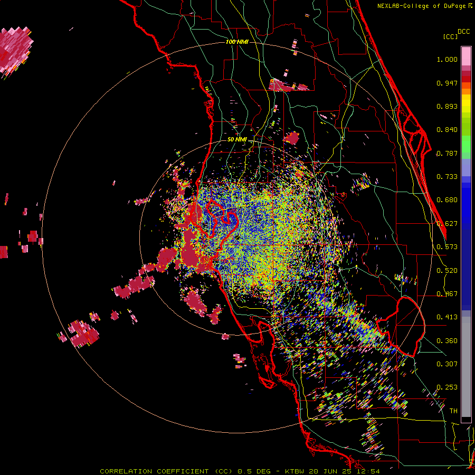Pick the gray bottom segment of color bar
The width and height of the screenshot is (475, 475).
click(x=466, y=367)
